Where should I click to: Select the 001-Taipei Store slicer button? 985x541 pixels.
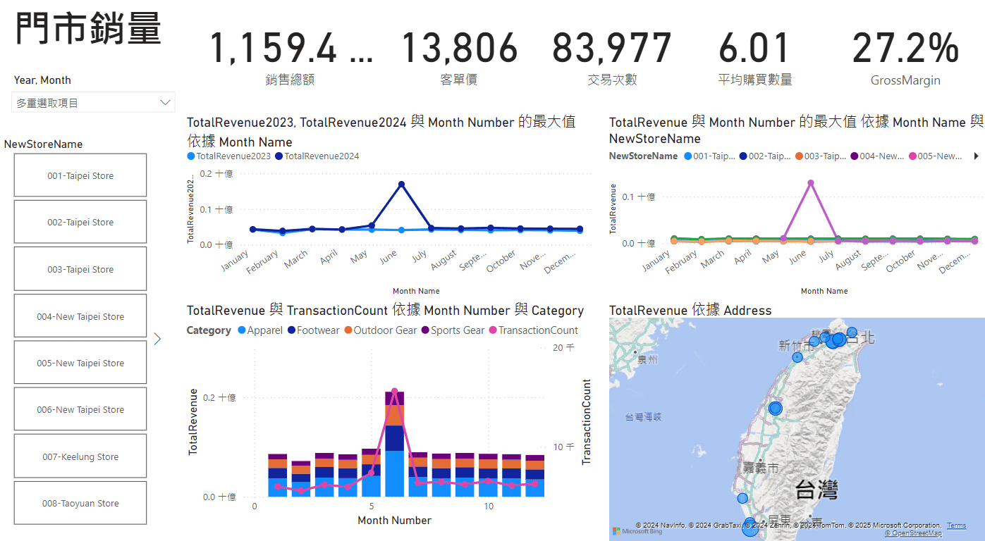80,175
